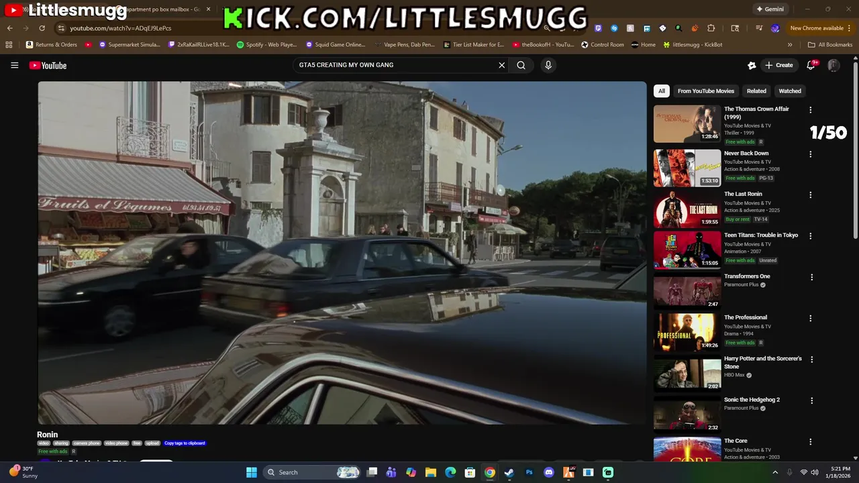Open the YouTube account avatar menu
The image size is (859, 483).
tap(833, 65)
